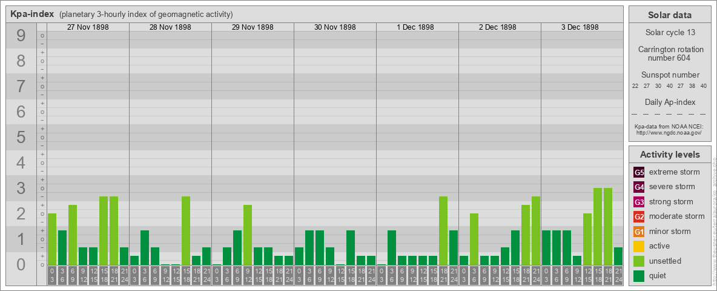
Task: Click the 'Kpa-index' chart title
Action: click(33, 14)
